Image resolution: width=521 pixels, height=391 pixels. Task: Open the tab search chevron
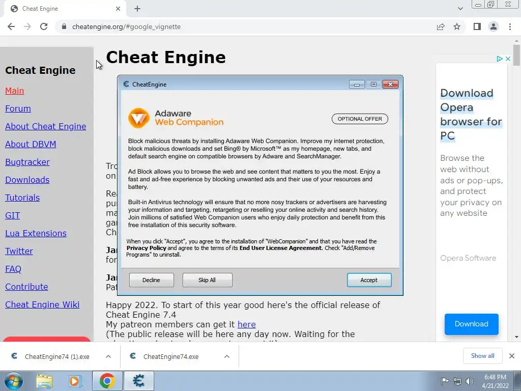click(460, 9)
